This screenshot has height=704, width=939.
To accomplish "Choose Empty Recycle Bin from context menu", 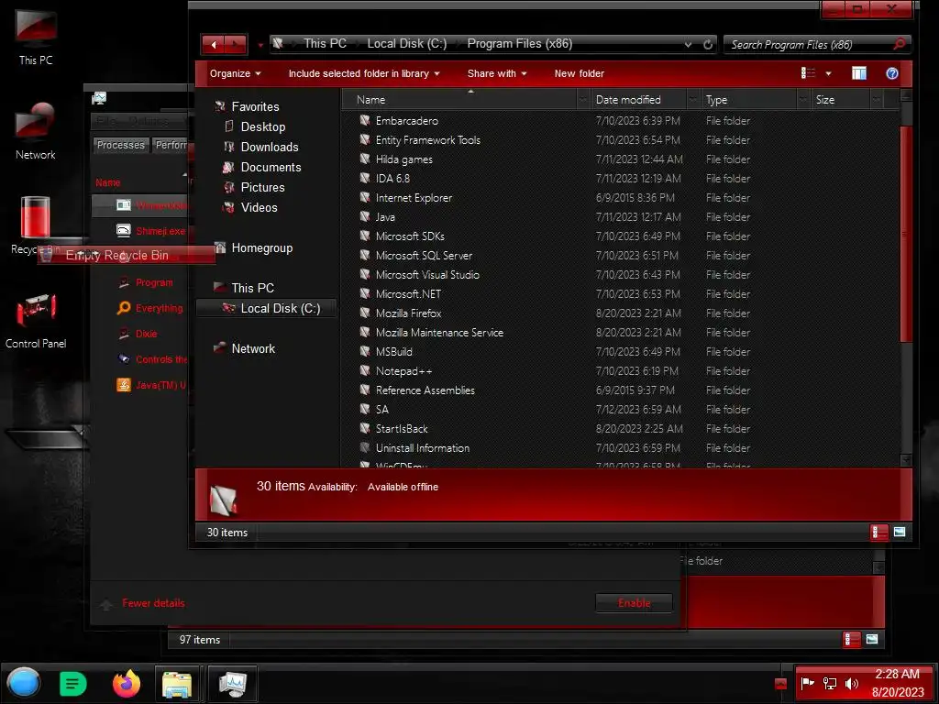I will click(127, 255).
